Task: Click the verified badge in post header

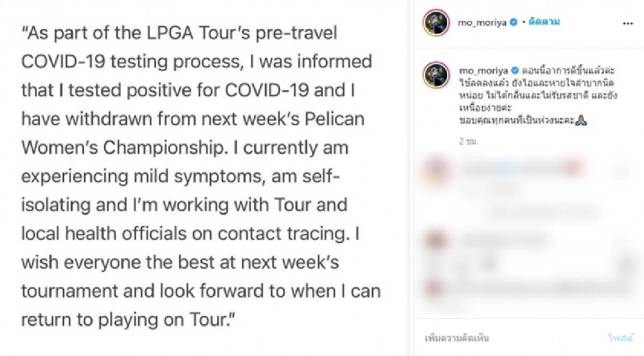Action: coord(514,22)
